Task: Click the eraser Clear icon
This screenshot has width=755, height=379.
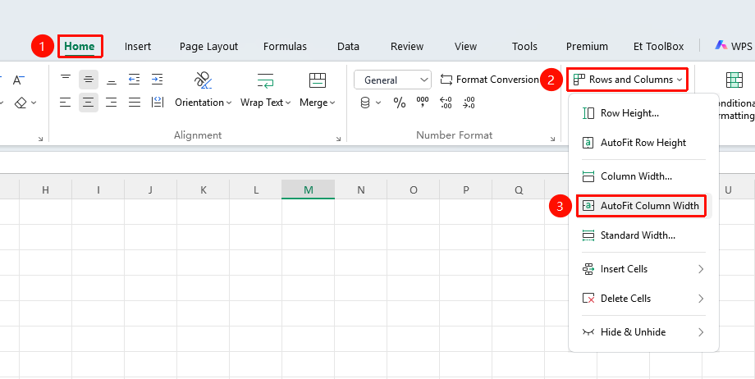Action: pos(21,103)
